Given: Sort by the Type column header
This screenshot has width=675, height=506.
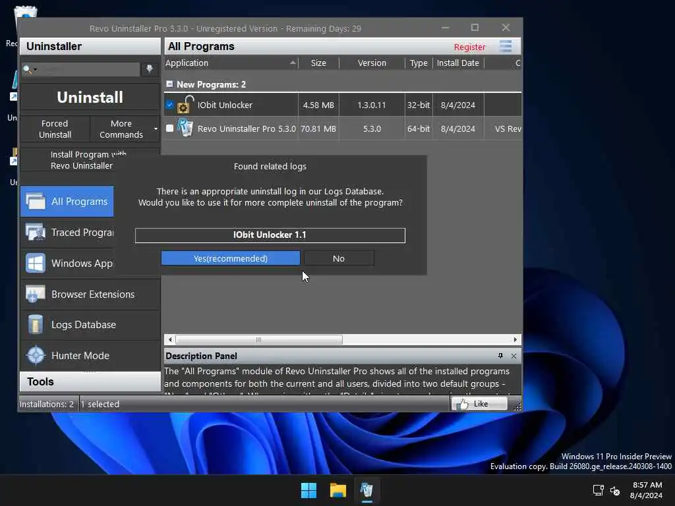Looking at the screenshot, I should [x=419, y=63].
